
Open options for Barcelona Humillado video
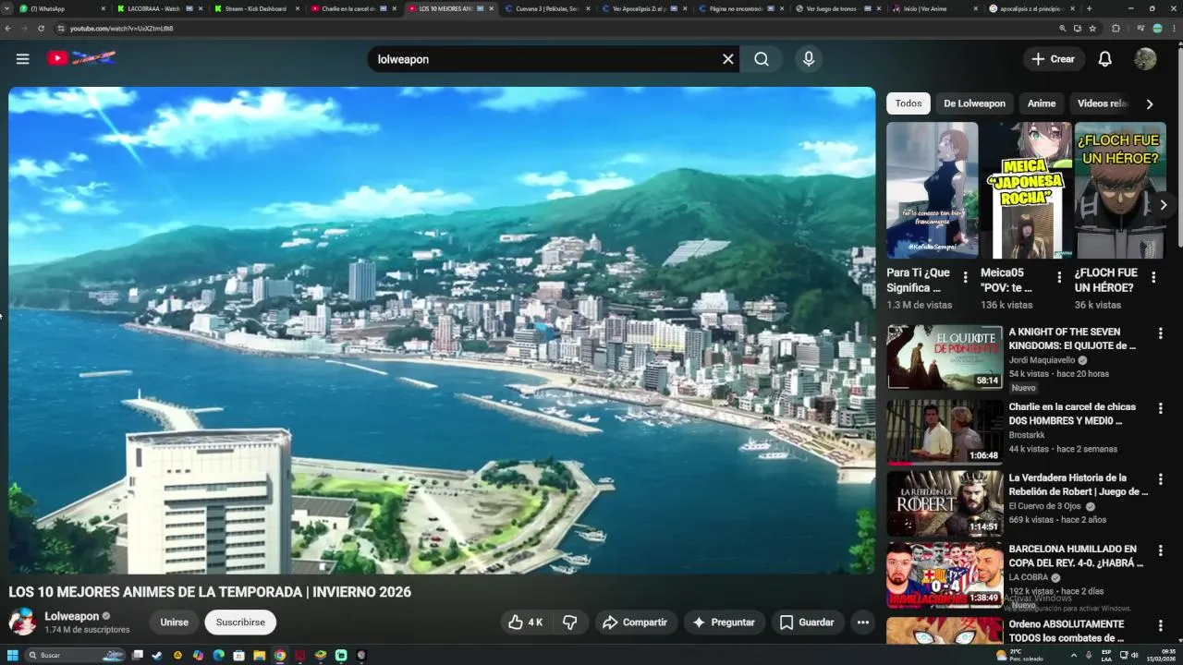1161,550
